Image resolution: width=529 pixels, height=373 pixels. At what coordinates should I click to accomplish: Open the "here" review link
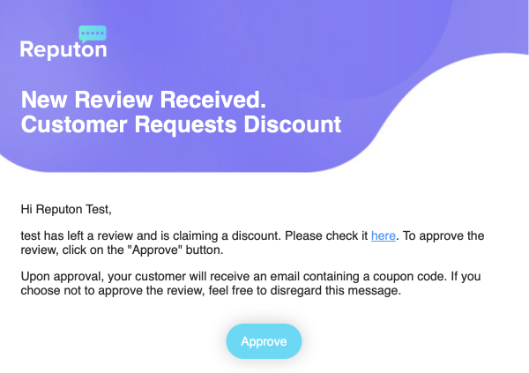click(x=384, y=235)
